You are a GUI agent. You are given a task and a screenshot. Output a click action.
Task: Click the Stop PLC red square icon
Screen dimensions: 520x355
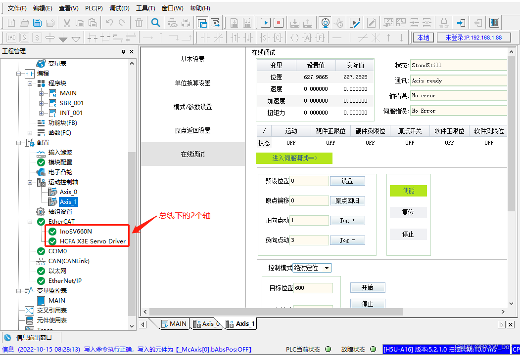[279, 23]
